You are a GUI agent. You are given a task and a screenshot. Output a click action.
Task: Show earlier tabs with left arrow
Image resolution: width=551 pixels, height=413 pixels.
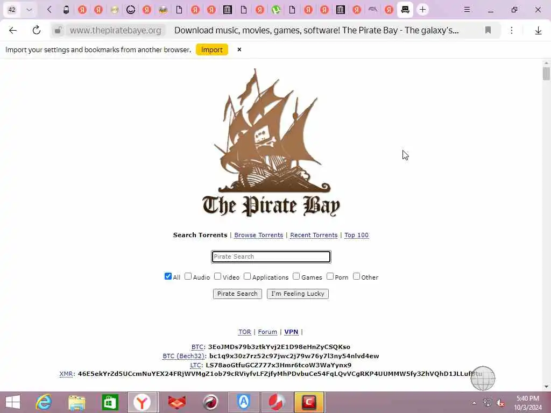(x=49, y=10)
